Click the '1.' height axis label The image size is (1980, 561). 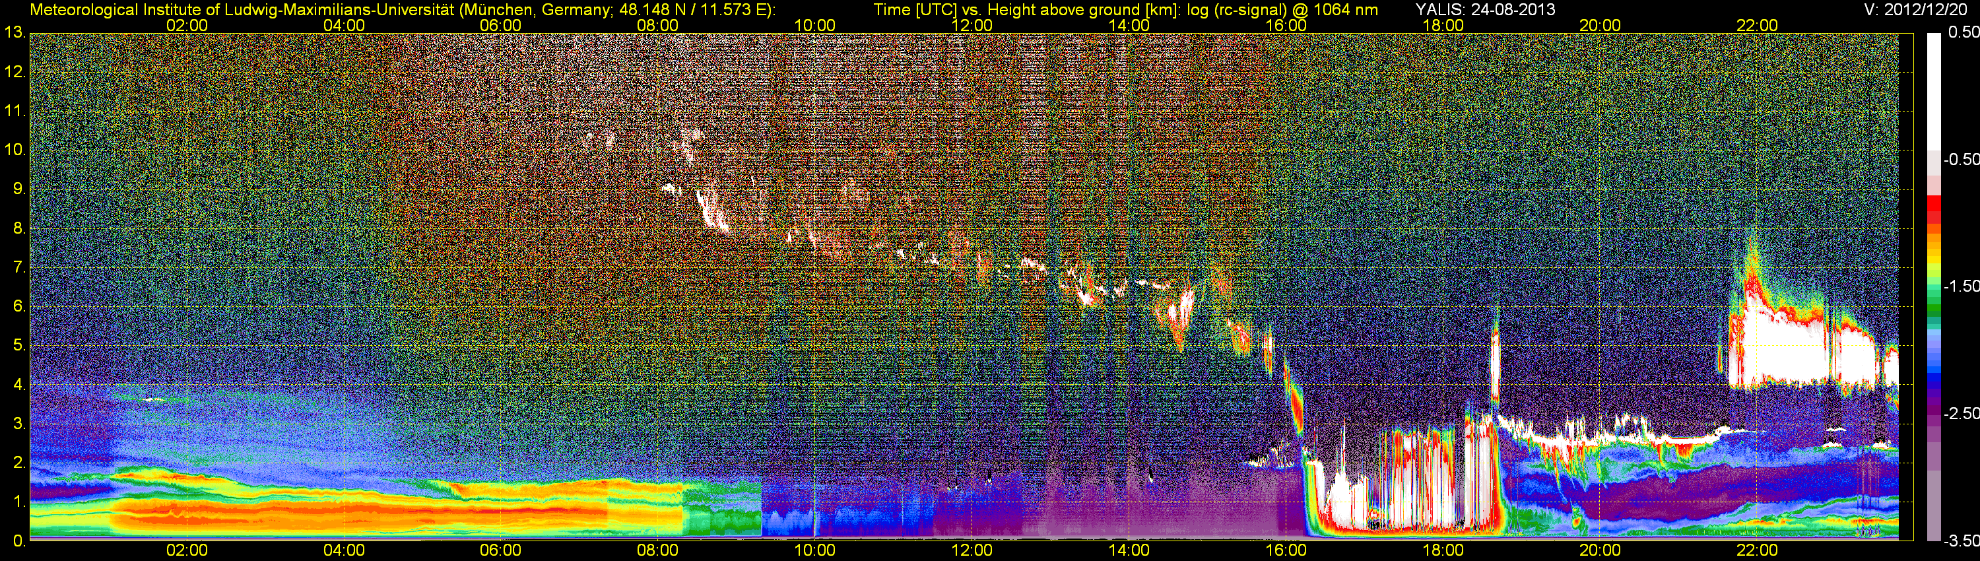coord(19,502)
